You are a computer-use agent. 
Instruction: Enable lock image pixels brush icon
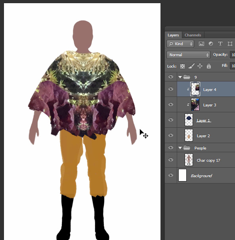pos(191,66)
